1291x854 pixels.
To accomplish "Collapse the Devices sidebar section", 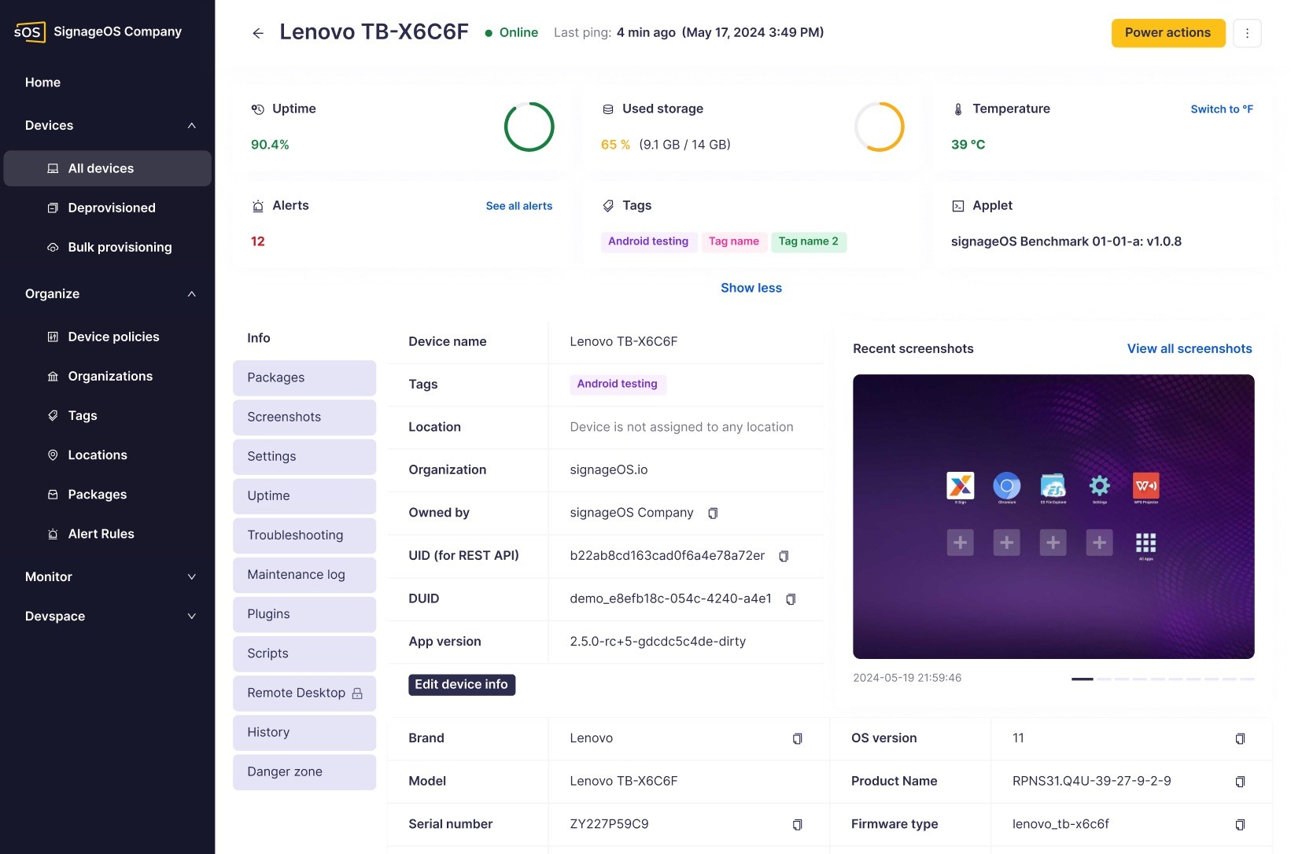I will 191,126.
